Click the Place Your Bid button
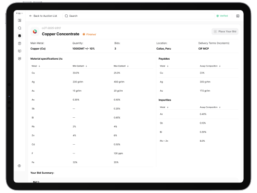Viewport: 257px width, 193px height. click(225, 32)
